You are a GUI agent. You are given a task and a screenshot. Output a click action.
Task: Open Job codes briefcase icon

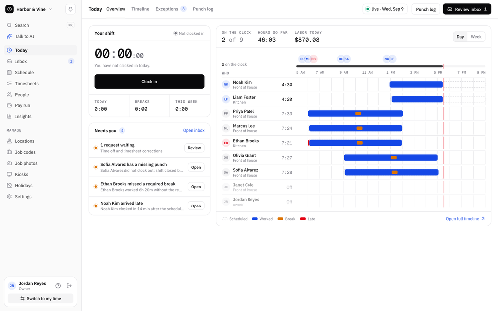point(9,152)
